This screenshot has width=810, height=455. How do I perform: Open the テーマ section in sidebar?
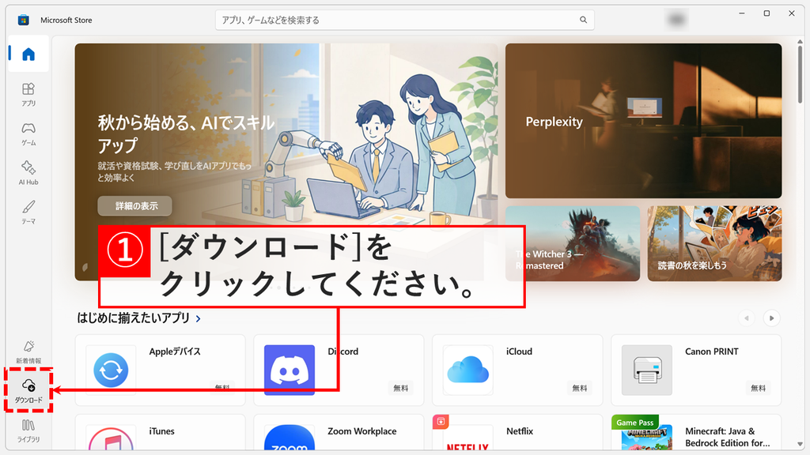coord(28,212)
